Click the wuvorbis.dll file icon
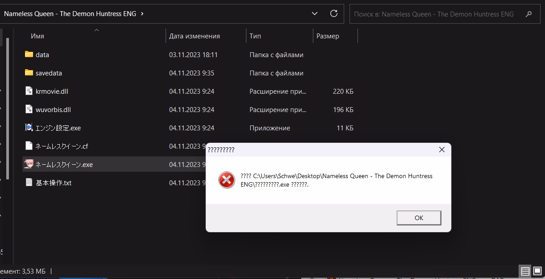The width and height of the screenshot is (545, 279). (x=29, y=109)
